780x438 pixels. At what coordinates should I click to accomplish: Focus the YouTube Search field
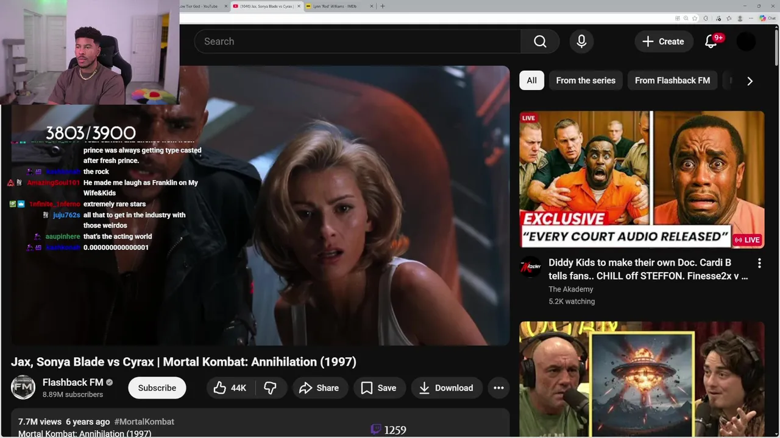click(357, 41)
